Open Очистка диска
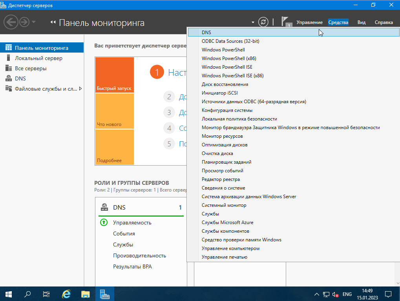Image resolution: width=400 pixels, height=301 pixels. coord(294,153)
